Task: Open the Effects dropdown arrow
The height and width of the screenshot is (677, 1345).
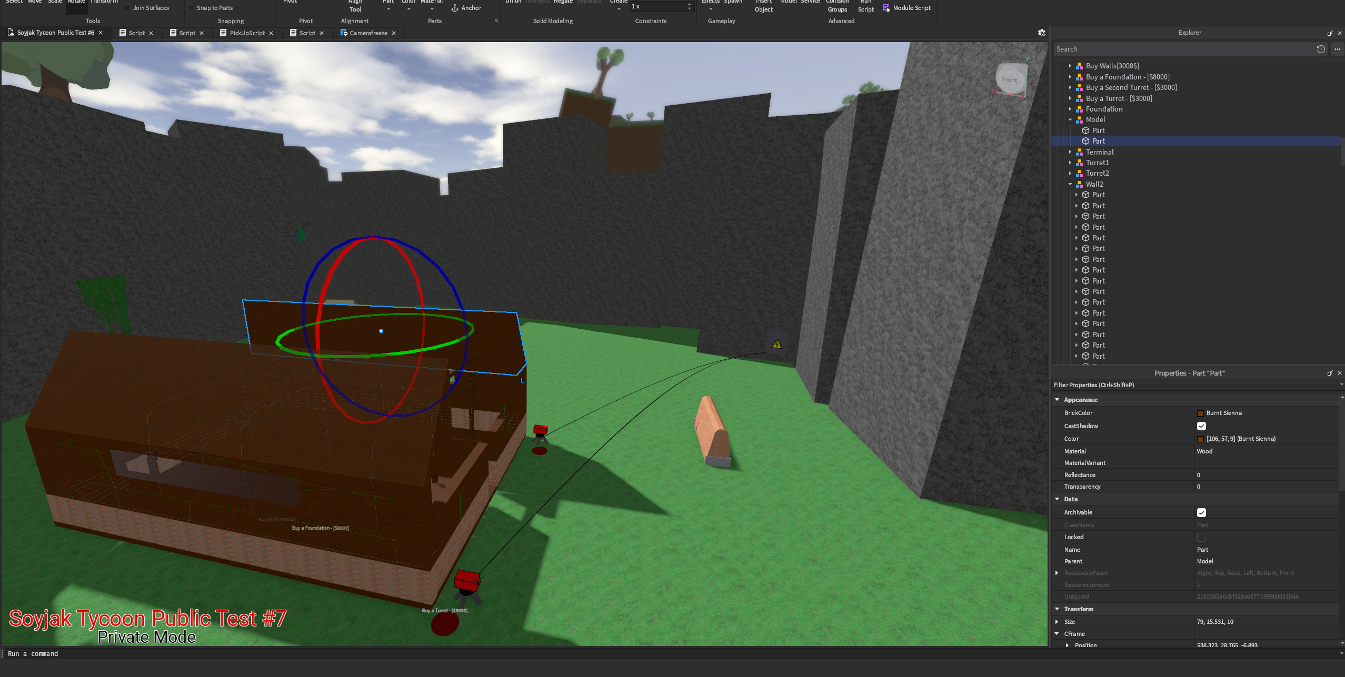Action: click(x=710, y=9)
